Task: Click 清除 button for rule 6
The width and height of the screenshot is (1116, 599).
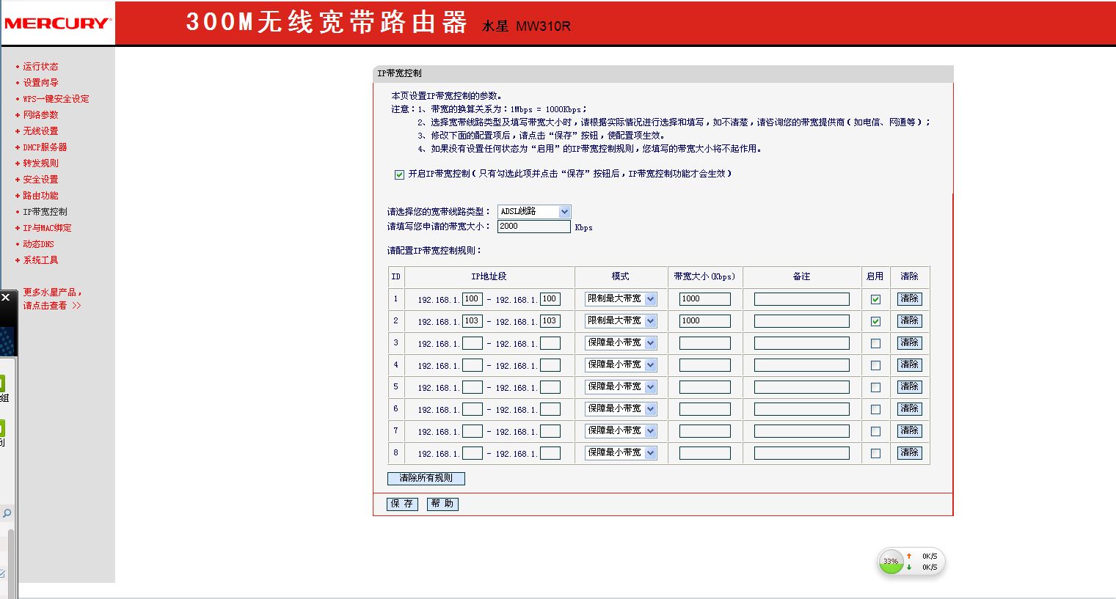Action: pyautogui.click(x=909, y=409)
